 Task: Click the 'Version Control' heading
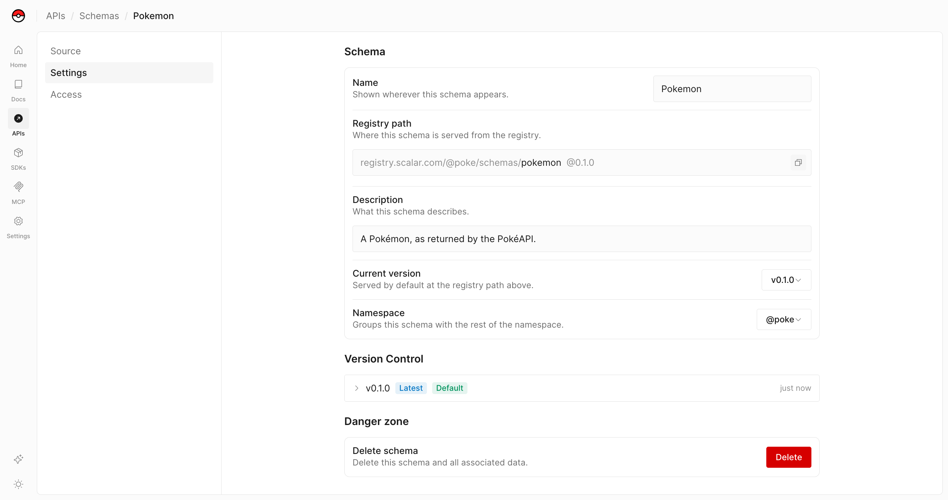click(x=383, y=359)
